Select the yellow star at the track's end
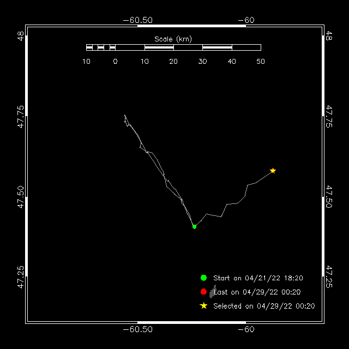The width and height of the screenshot is (349, 349). 273,171
